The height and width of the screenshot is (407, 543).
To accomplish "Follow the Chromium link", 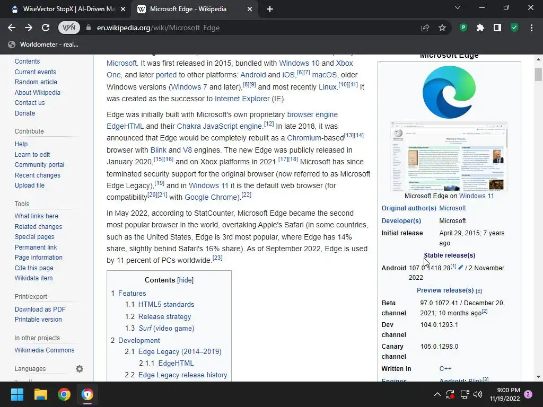I will pyautogui.click(x=304, y=138).
